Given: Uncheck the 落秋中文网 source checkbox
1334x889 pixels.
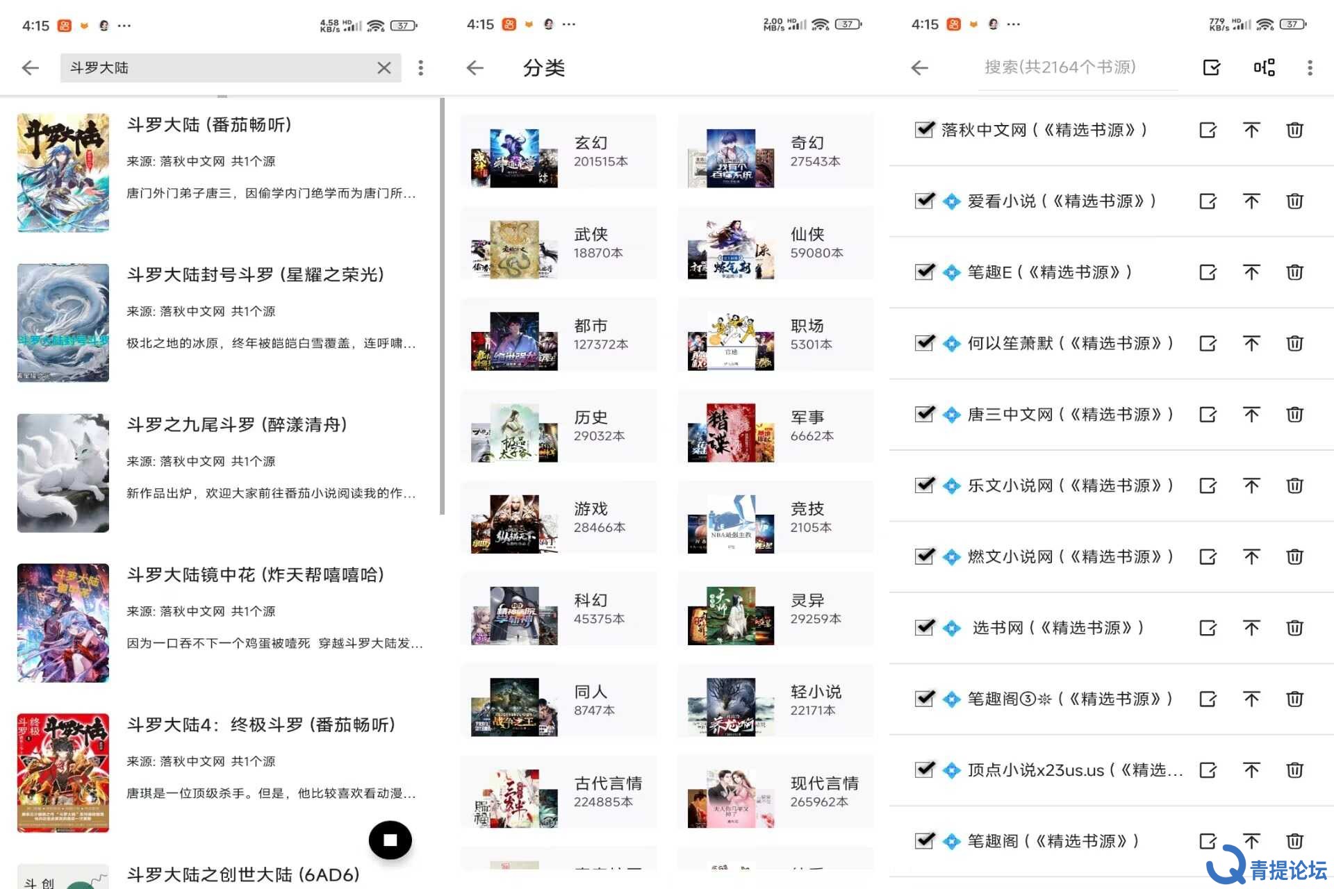Looking at the screenshot, I should tap(924, 129).
